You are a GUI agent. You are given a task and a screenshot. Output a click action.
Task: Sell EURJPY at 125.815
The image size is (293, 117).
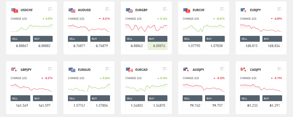[250, 43]
